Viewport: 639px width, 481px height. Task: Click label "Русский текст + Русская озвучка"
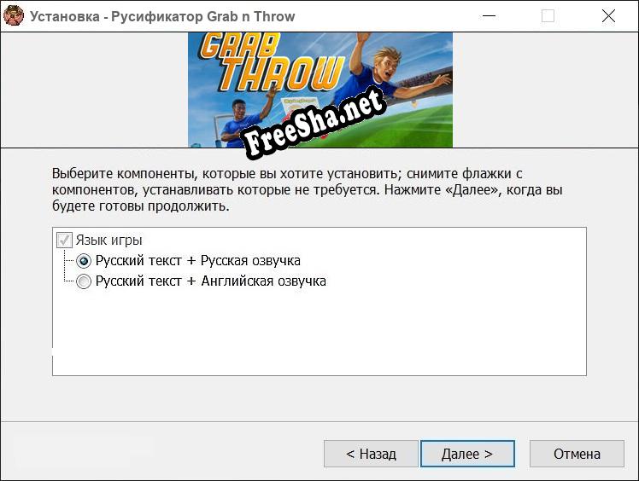point(198,260)
